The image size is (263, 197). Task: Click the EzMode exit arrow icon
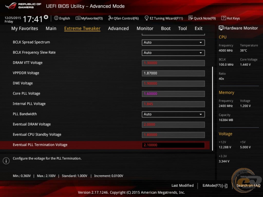pos(225,186)
